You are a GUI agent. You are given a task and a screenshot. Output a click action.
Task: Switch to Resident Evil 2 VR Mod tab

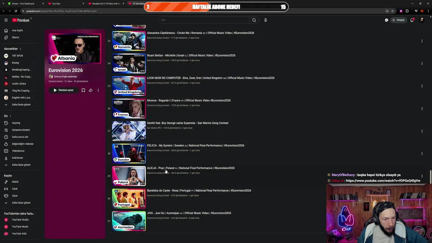tap(106, 4)
